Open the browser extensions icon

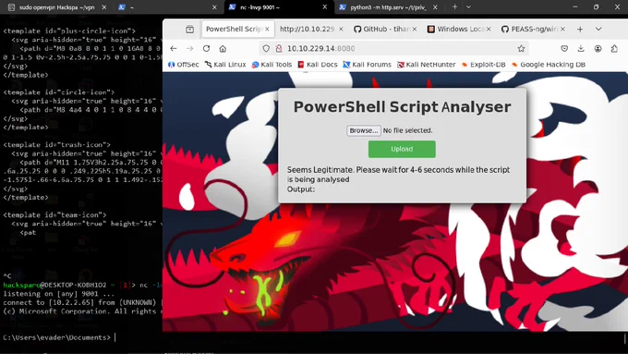click(614, 48)
